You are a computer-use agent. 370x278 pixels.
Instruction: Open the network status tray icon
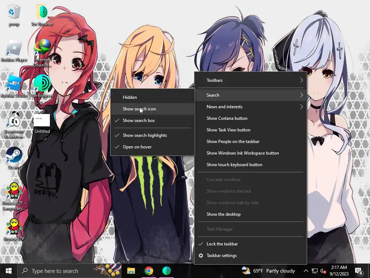[315, 271]
